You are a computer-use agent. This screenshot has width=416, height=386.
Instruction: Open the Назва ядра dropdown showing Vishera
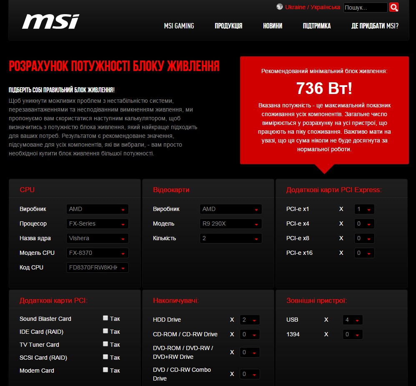(98, 238)
